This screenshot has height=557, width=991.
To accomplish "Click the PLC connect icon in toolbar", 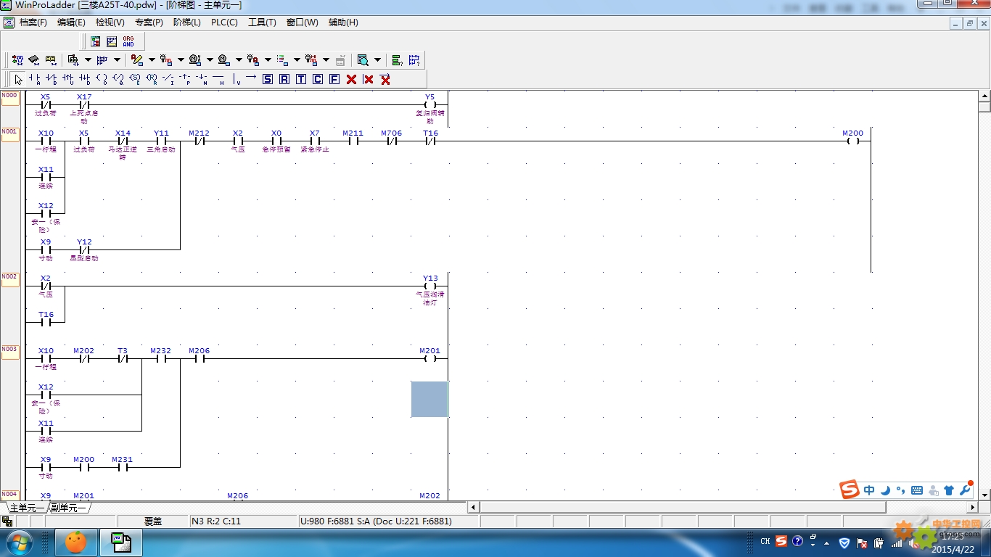I will click(17, 59).
